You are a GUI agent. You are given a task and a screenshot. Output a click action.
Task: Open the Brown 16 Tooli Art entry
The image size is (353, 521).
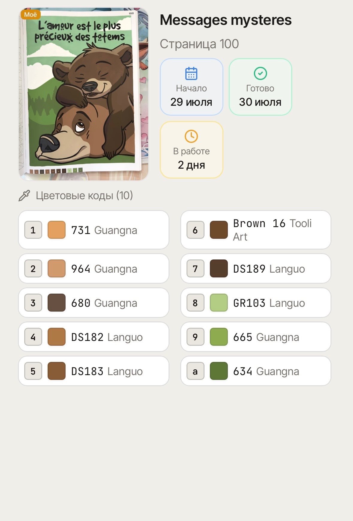[256, 230]
